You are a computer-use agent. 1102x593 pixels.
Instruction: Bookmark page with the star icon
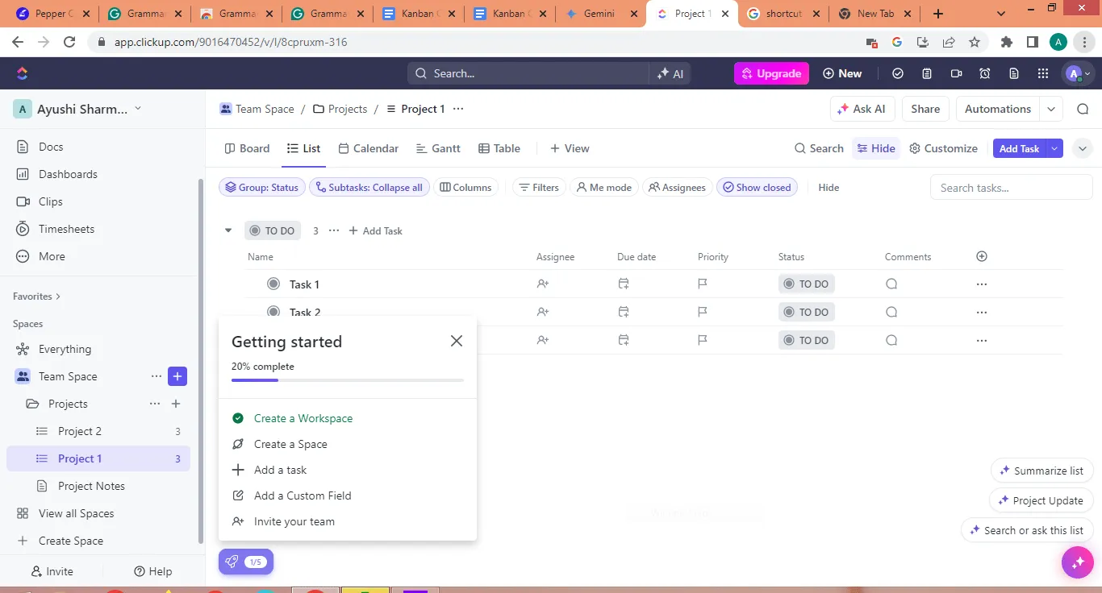(975, 42)
